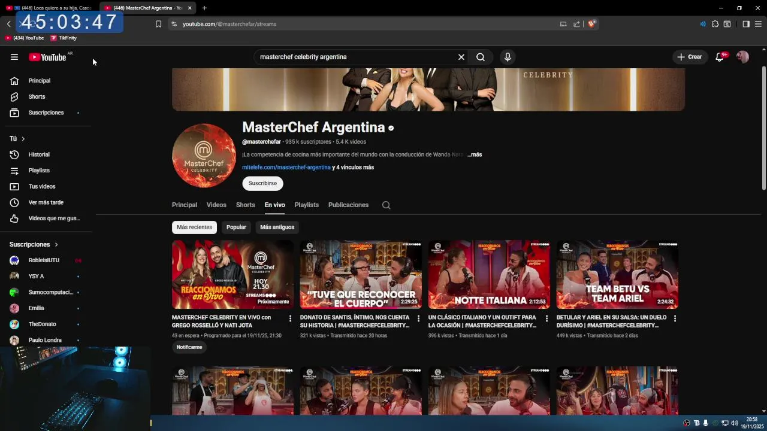Expand channel description with ...más
This screenshot has height=431, width=767.
pyautogui.click(x=475, y=154)
